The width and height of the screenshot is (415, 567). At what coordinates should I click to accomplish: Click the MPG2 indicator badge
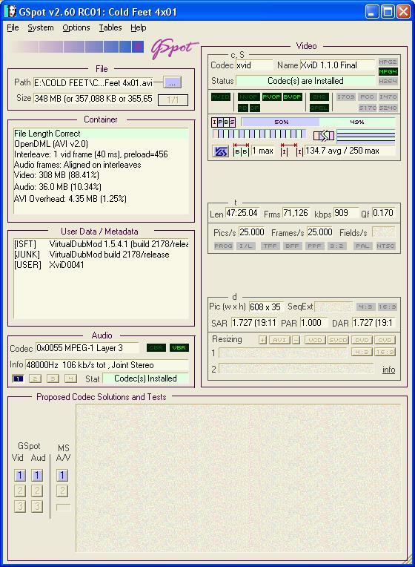388,62
